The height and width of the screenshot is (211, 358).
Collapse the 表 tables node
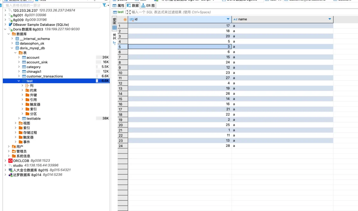[16, 53]
